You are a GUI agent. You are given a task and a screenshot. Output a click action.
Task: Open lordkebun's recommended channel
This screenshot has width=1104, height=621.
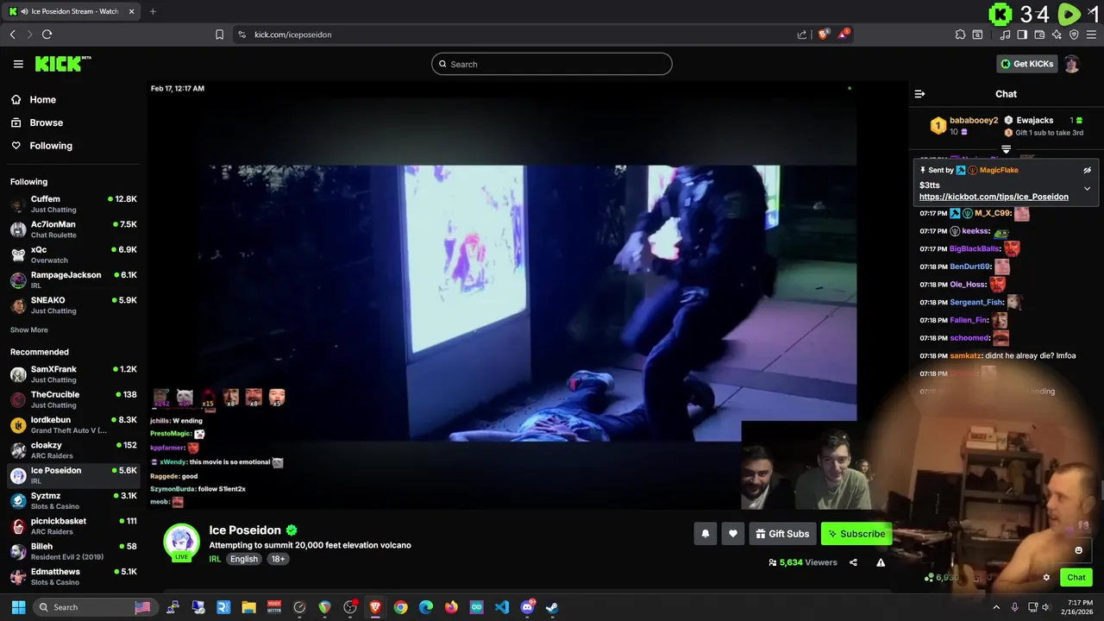coord(73,425)
